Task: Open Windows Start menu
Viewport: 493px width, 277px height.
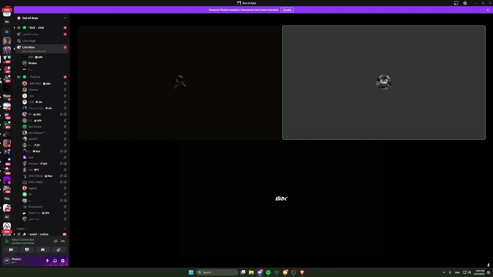Action: [191, 272]
